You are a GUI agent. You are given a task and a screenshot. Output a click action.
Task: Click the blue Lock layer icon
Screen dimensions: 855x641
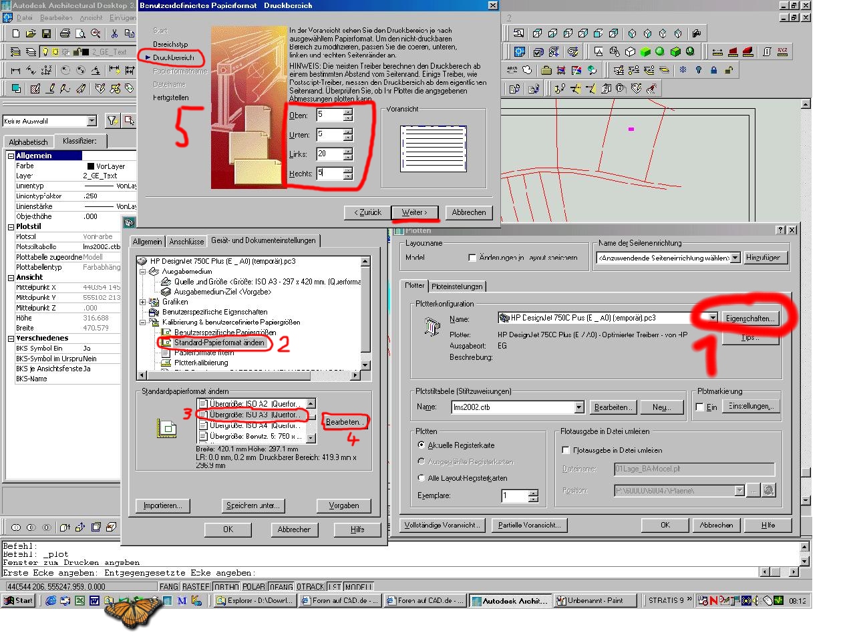coord(713,69)
